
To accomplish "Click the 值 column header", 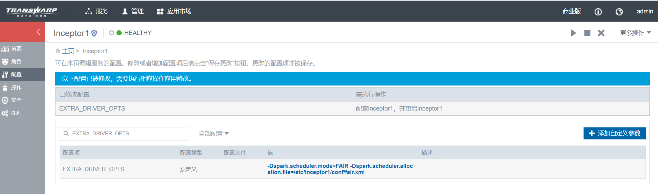I will click(x=270, y=153).
